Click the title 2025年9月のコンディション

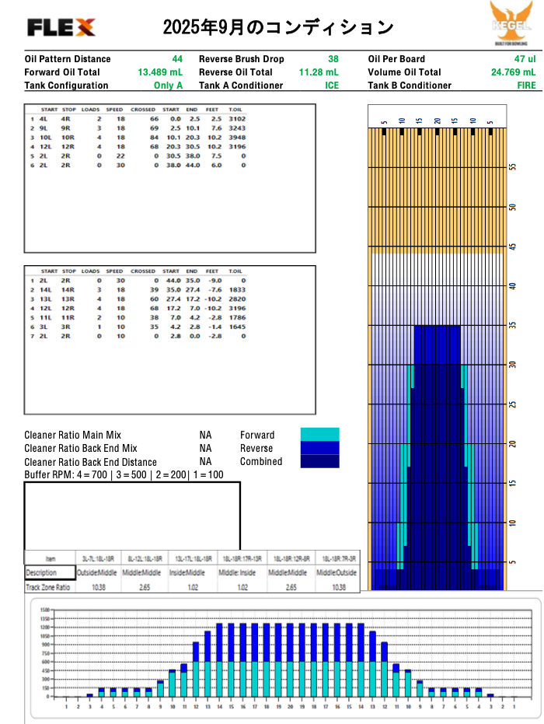[278, 28]
